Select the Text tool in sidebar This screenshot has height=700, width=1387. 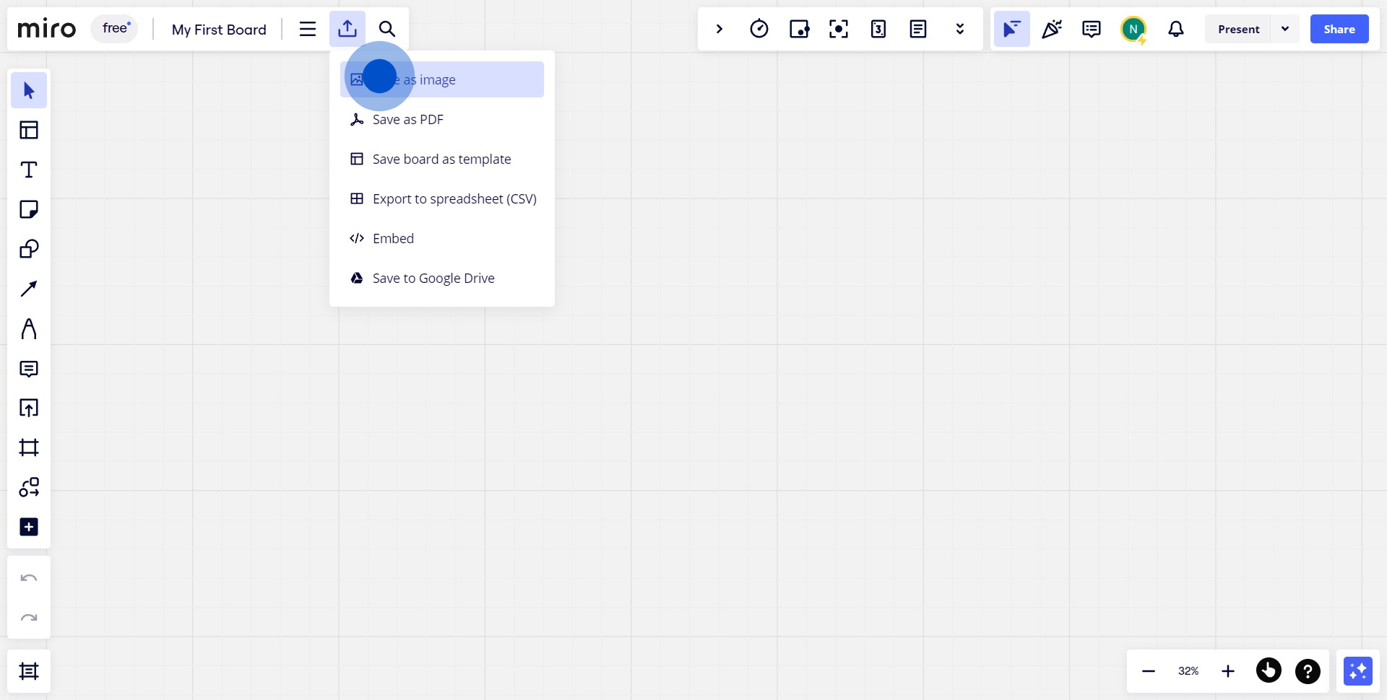click(x=29, y=170)
